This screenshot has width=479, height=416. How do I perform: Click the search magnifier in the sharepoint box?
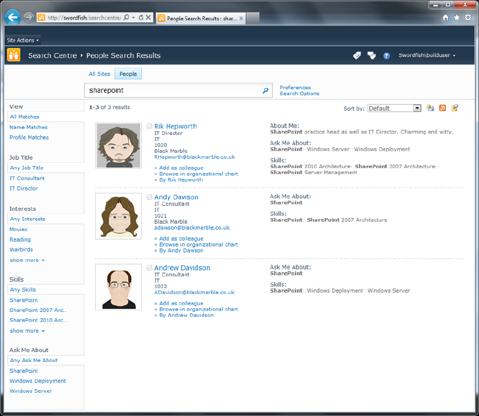(x=265, y=90)
